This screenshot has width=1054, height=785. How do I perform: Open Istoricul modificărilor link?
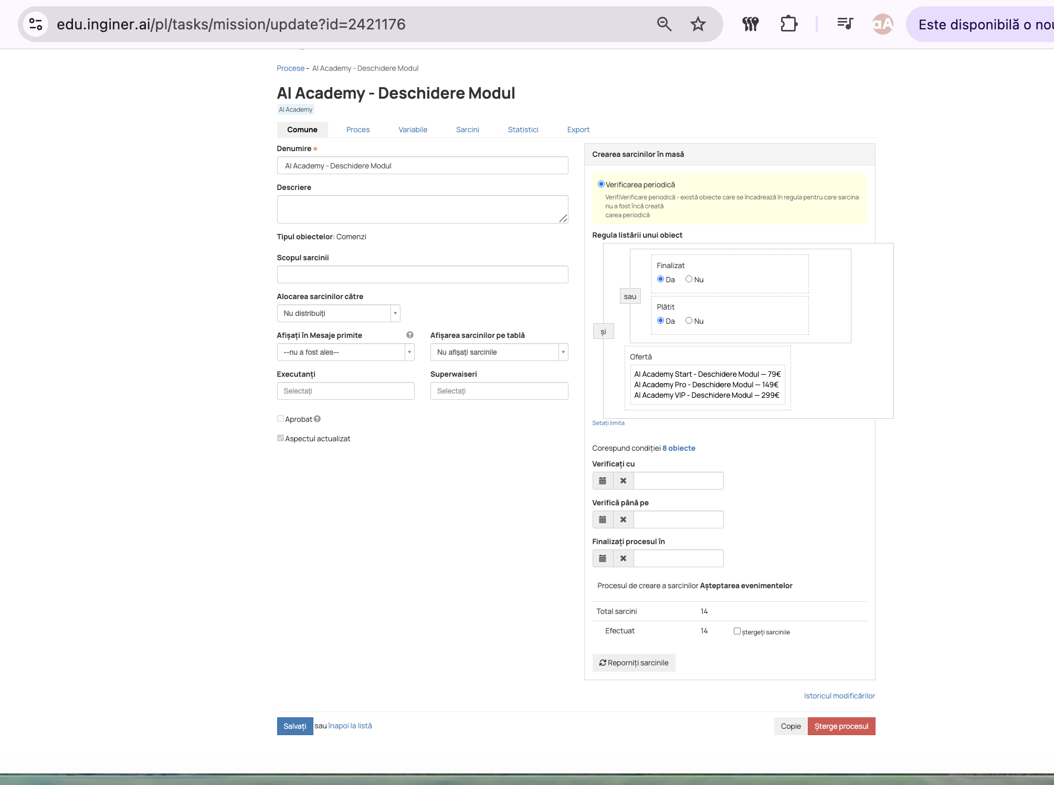(839, 696)
